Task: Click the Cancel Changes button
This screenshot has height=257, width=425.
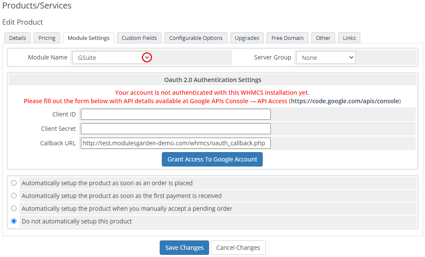Action: 238,248
